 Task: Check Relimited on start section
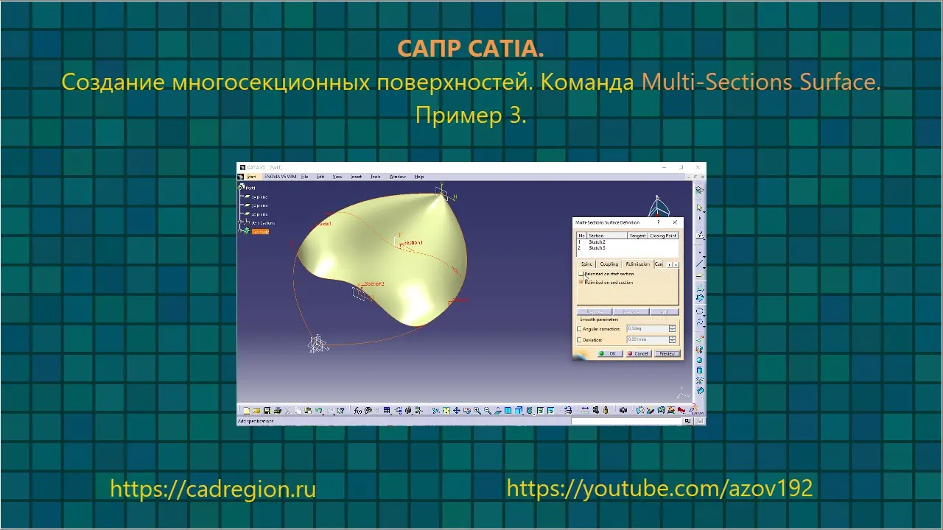tap(581, 274)
